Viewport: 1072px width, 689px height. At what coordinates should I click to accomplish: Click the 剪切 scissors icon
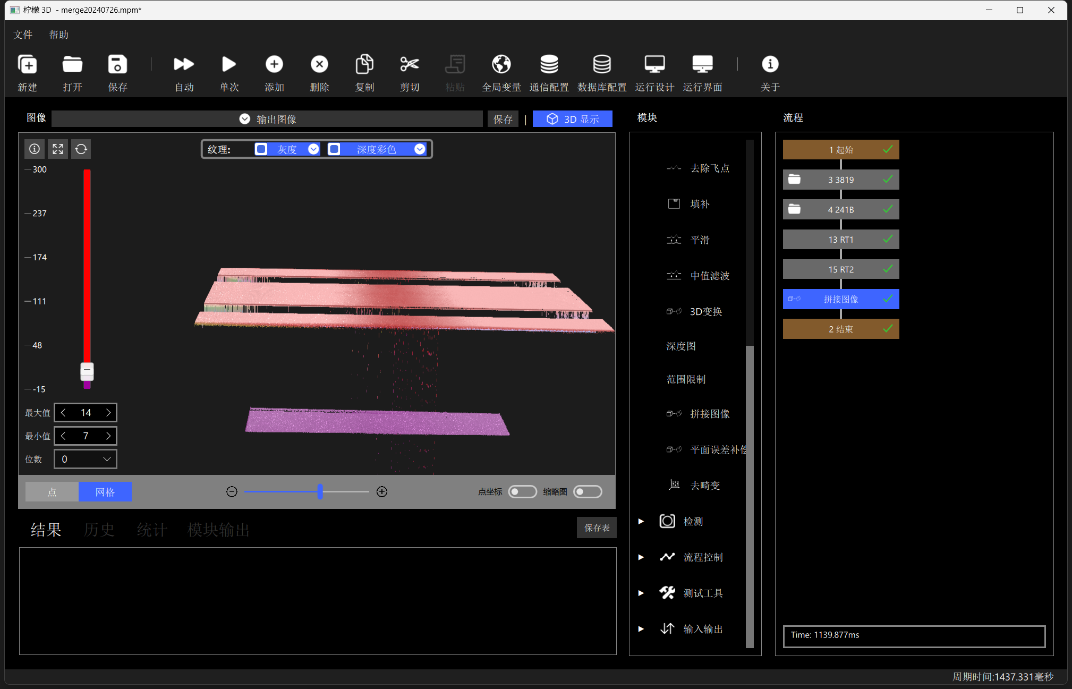(410, 64)
